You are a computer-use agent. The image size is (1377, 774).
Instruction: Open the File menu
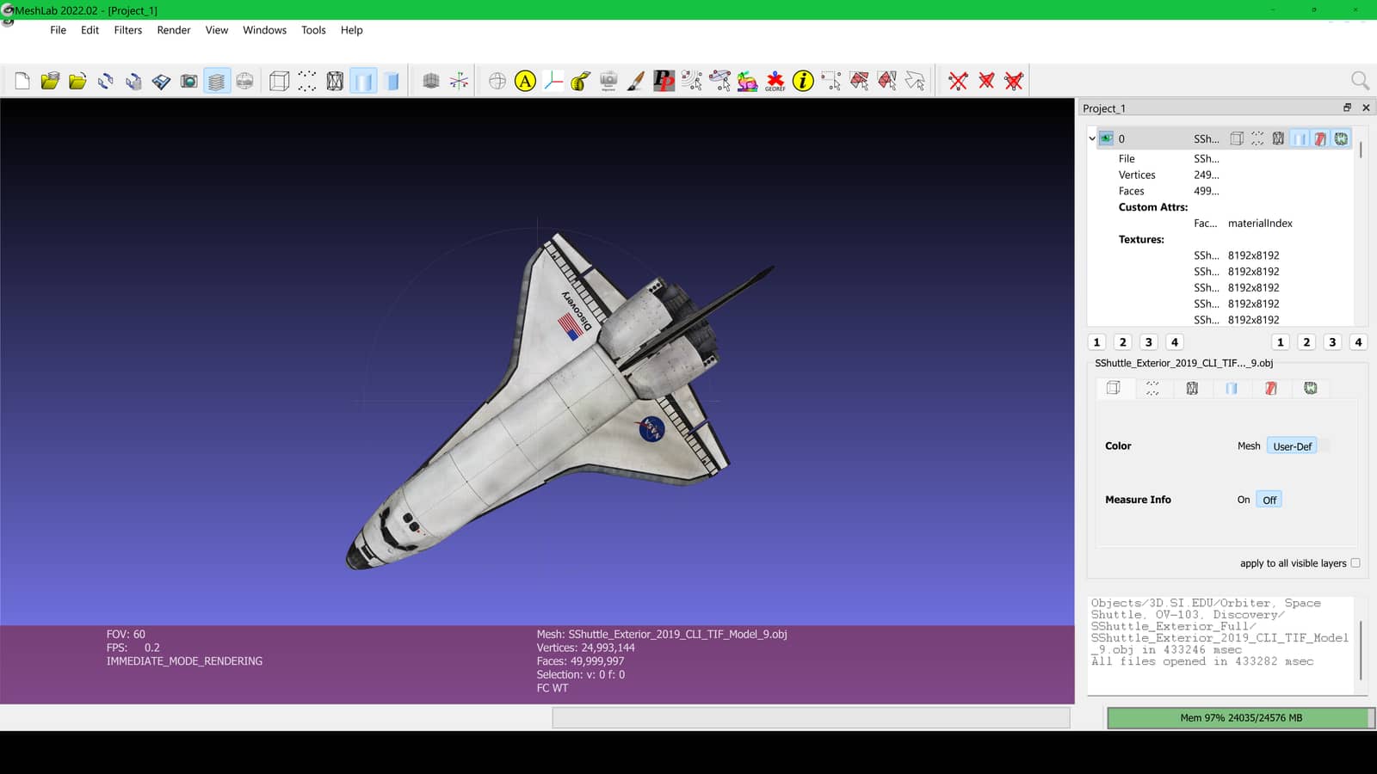[58, 30]
